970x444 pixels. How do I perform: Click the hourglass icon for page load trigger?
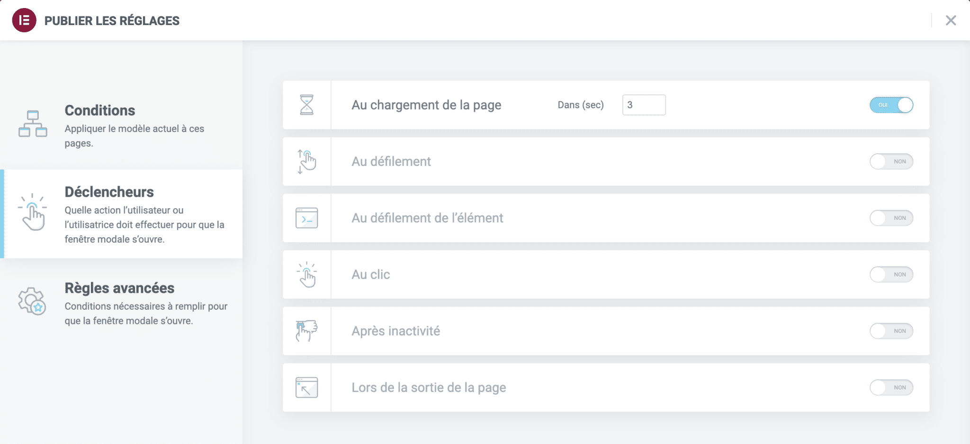coord(307,105)
